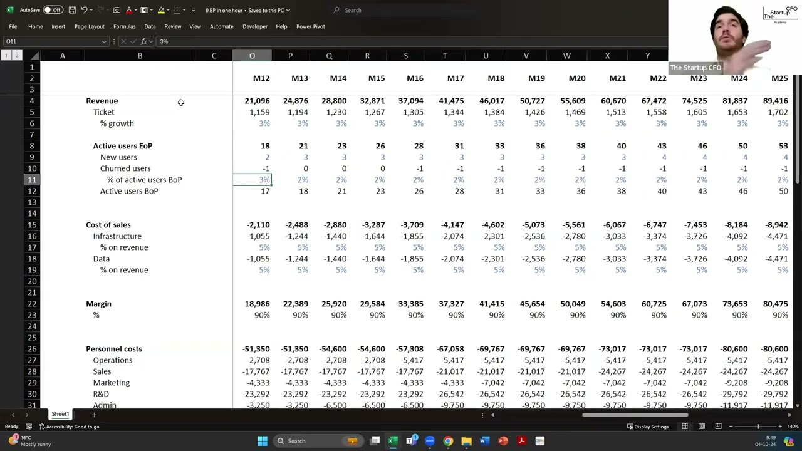Open the file name saved location dropdown

(x=288, y=10)
